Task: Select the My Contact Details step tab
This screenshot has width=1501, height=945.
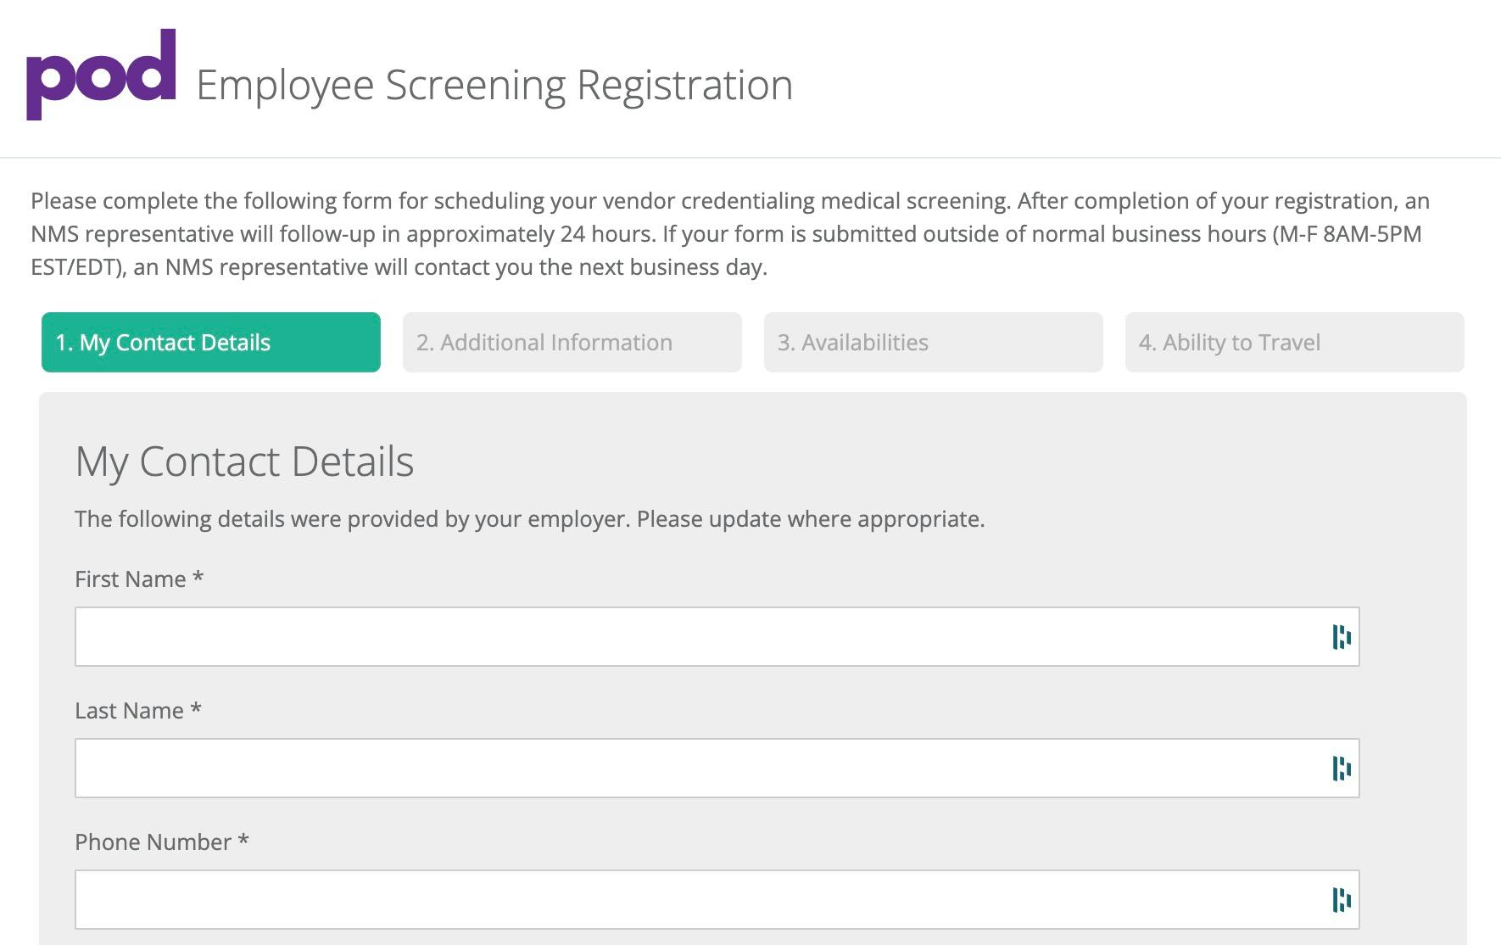Action: 211,343
